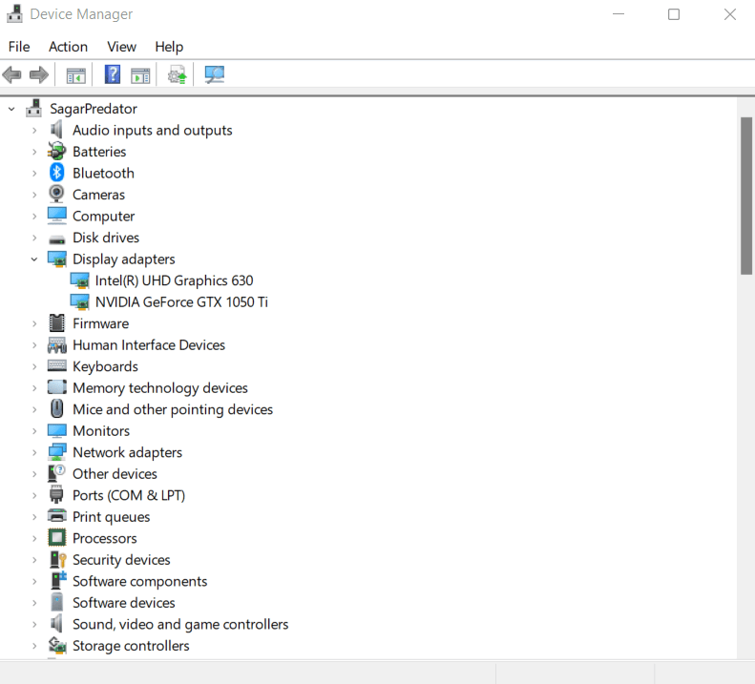Viewport: 755px width, 684px height.
Task: Click the Back arrow toolbar icon
Action: point(11,74)
